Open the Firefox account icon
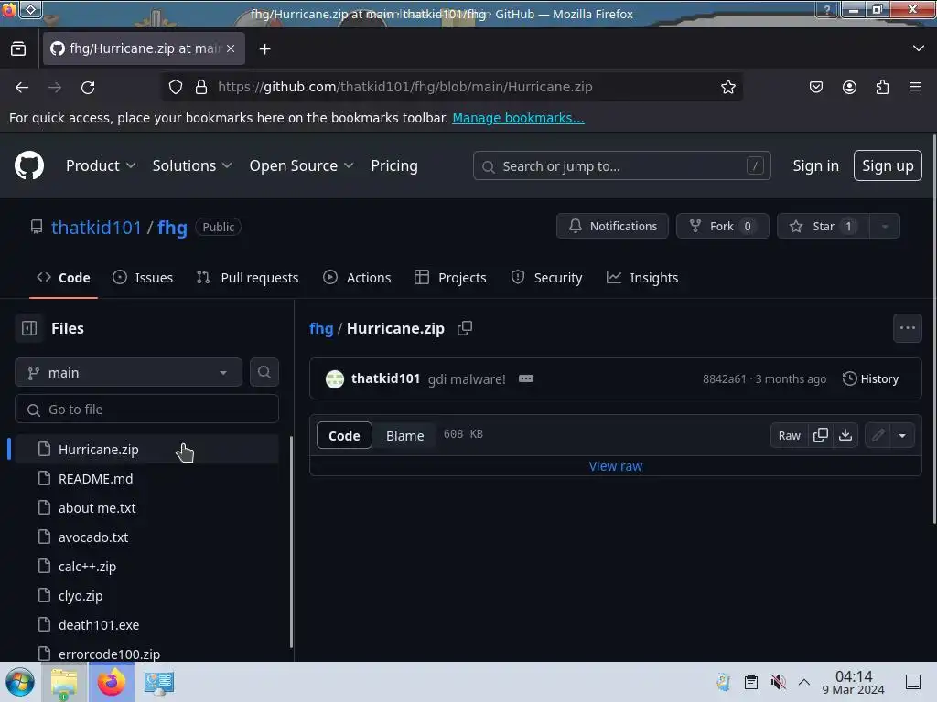Screen dimensions: 937x702 coord(849,87)
